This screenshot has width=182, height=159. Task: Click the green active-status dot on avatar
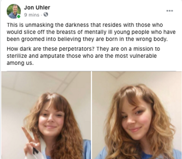19,17
